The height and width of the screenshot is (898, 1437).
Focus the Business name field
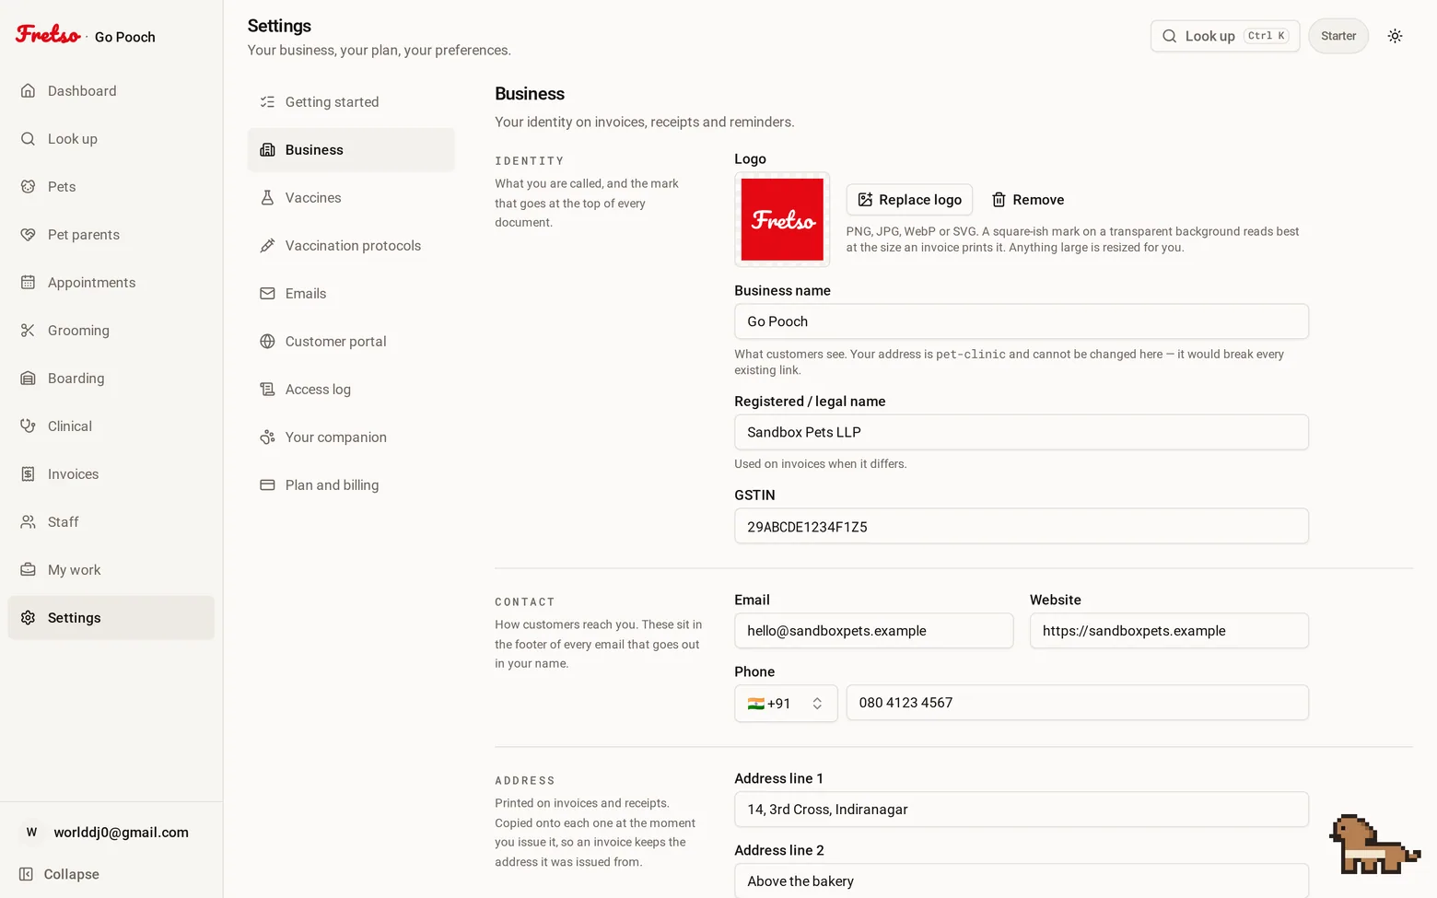1022,321
